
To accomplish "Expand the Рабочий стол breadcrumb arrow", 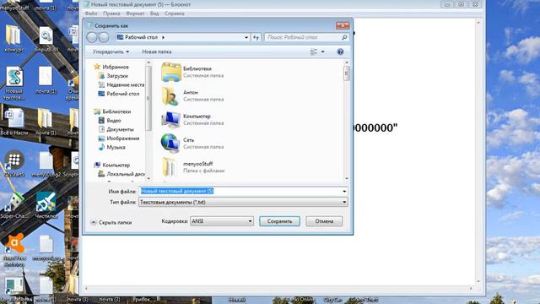I will 163,37.
